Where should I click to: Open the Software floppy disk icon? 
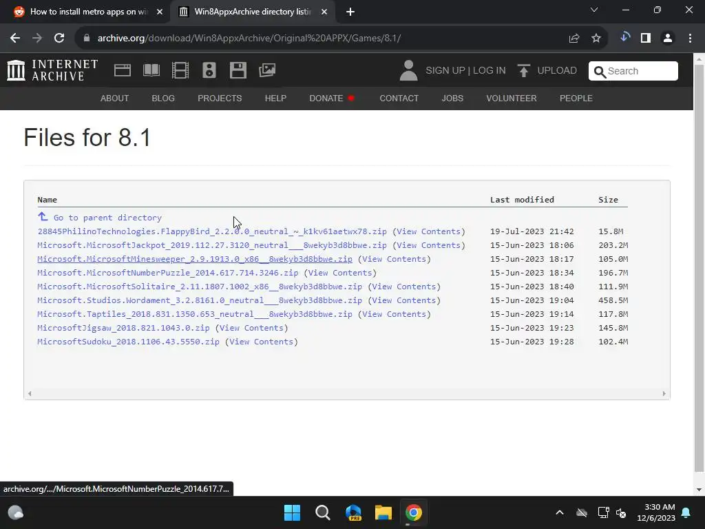click(238, 70)
